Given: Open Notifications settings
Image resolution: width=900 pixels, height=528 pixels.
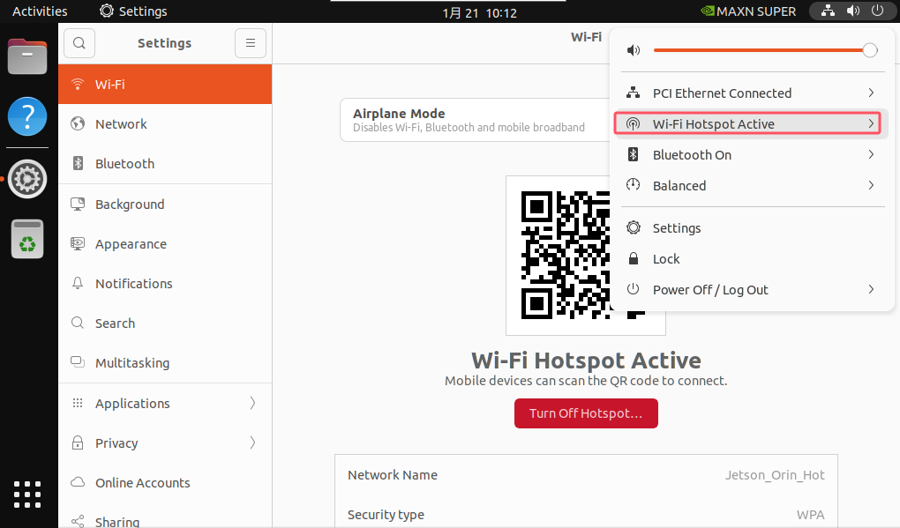Looking at the screenshot, I should pyautogui.click(x=165, y=284).
